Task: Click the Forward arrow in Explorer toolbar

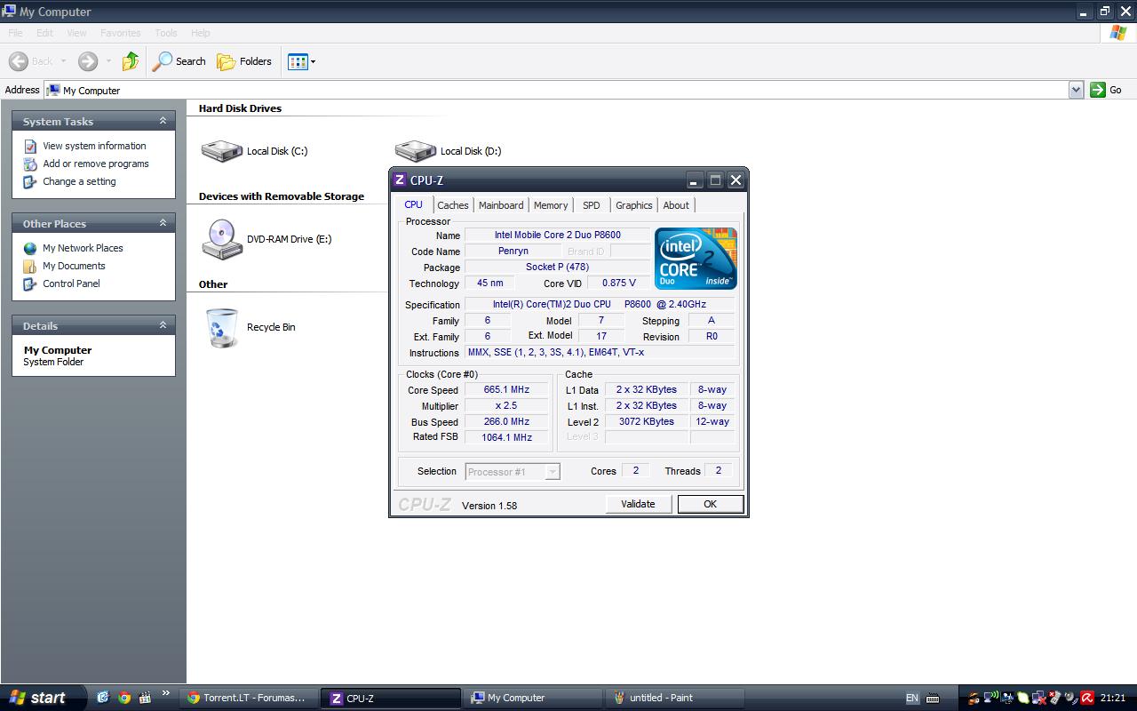Action: 88,61
